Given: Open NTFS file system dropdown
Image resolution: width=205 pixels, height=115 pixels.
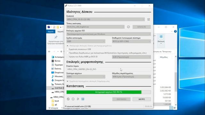Looking at the screenshot, I should [86, 77].
